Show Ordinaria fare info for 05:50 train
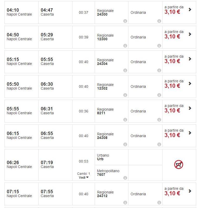Screen dimensions: 198x208 (x=159, y=95)
